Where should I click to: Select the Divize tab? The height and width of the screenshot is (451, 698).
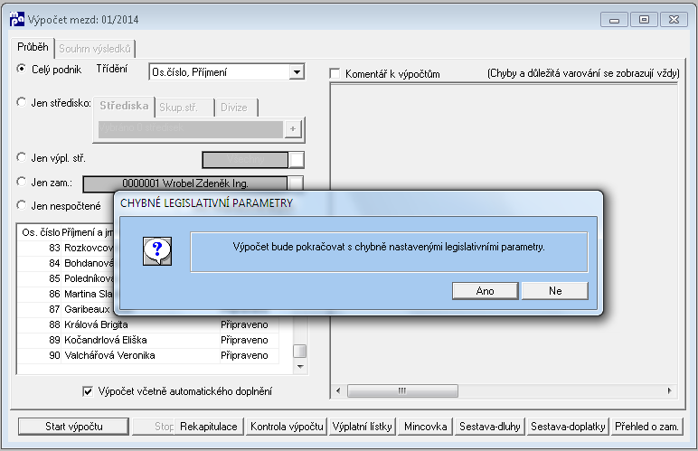pos(236,108)
